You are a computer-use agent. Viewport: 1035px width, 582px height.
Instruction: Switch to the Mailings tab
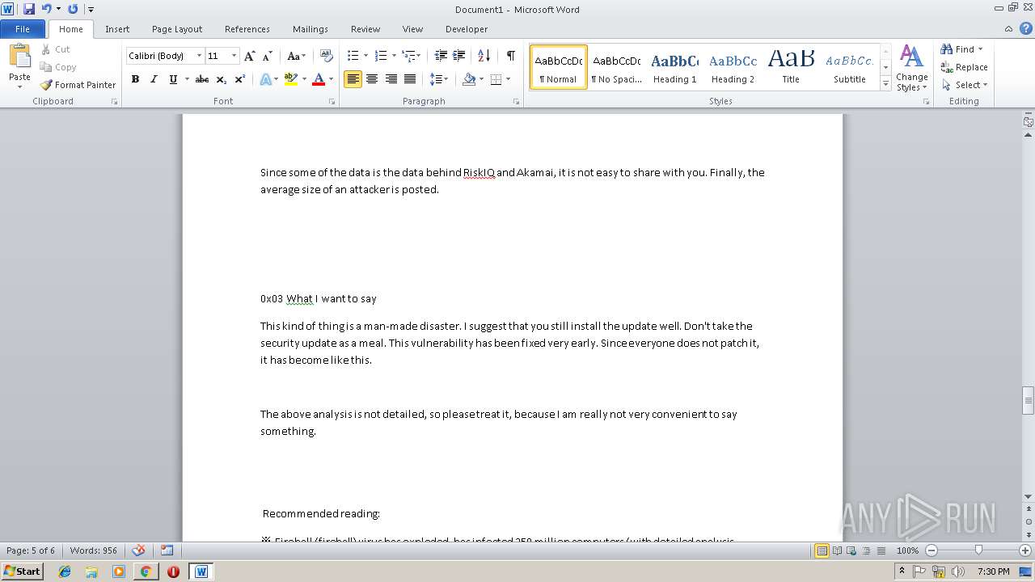310,29
